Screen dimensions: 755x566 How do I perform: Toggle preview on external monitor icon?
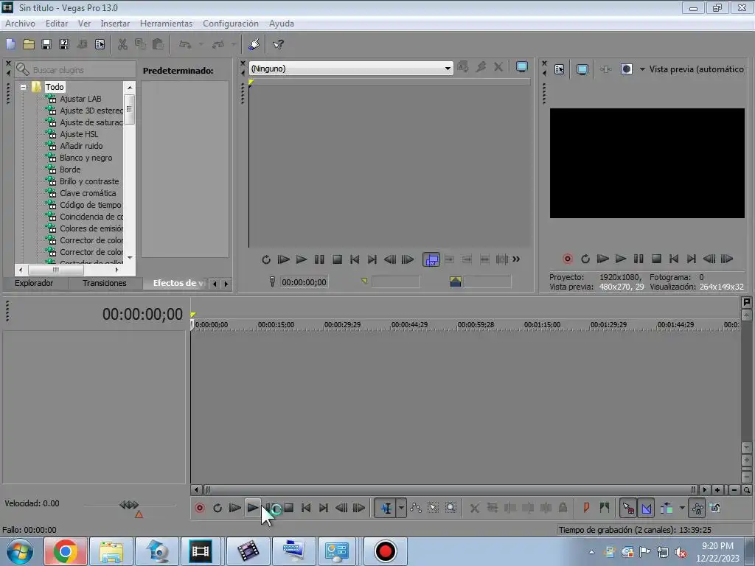coord(582,69)
